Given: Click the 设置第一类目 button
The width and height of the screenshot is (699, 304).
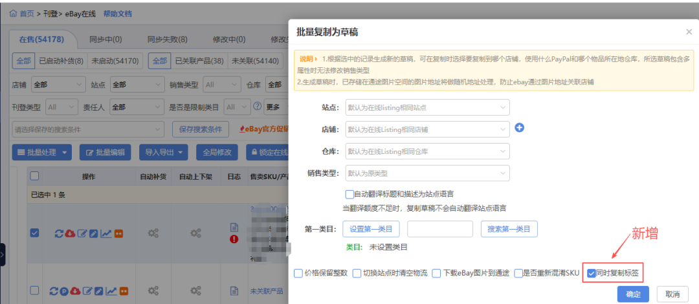Looking at the screenshot, I should point(375,229).
